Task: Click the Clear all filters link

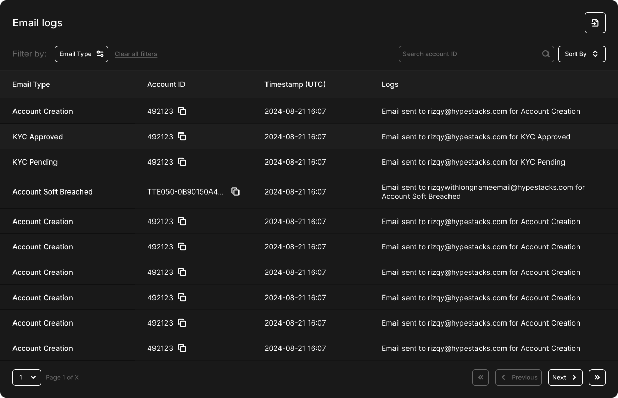Action: point(136,54)
